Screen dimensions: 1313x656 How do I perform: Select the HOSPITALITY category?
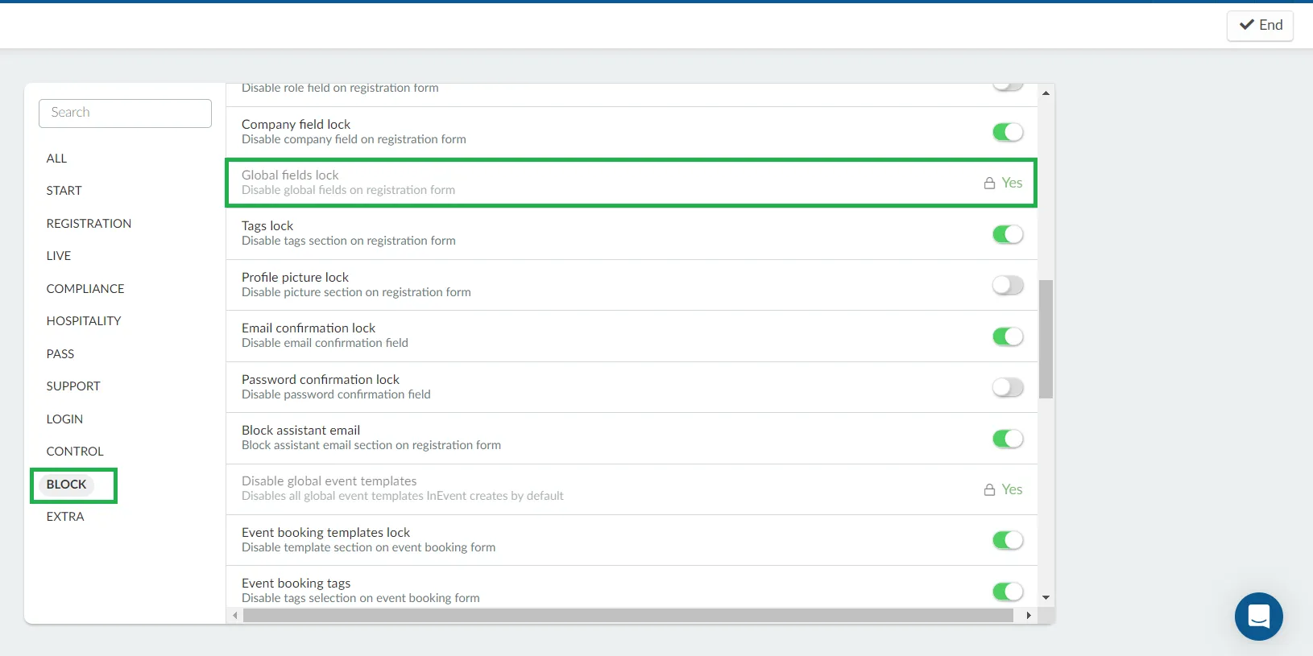point(84,321)
